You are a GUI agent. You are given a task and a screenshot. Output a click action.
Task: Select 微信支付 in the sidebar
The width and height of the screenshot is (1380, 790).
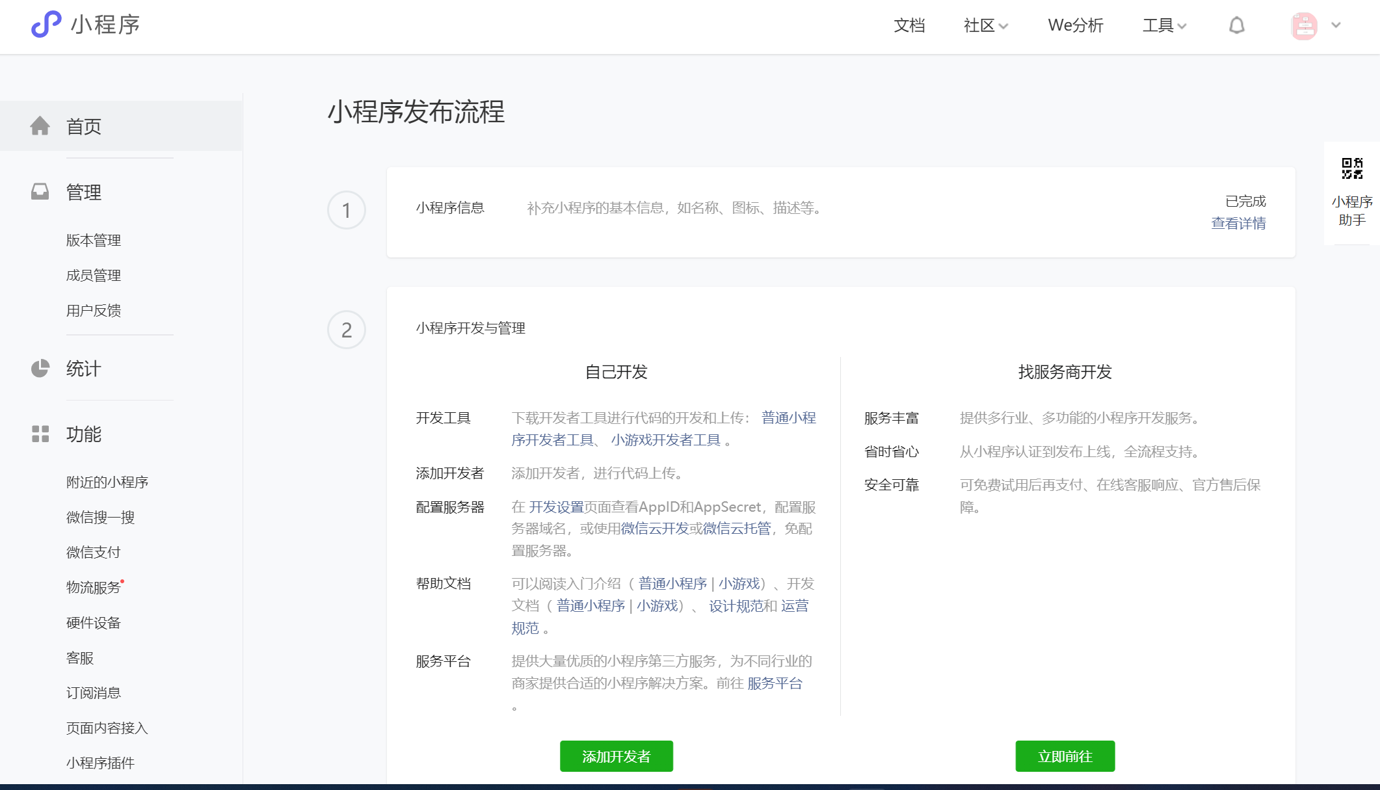94,552
